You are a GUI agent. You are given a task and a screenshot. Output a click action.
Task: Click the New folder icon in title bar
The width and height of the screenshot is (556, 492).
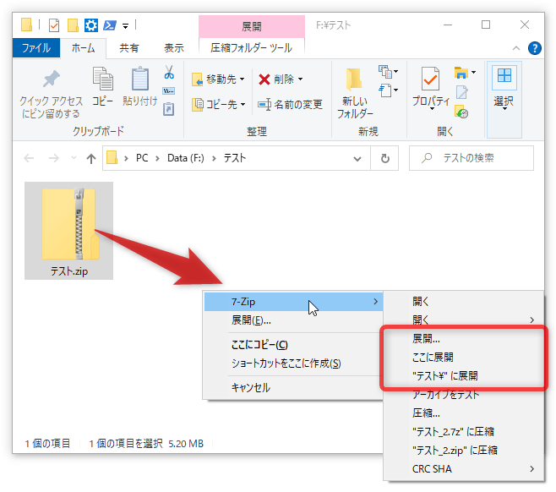point(73,25)
